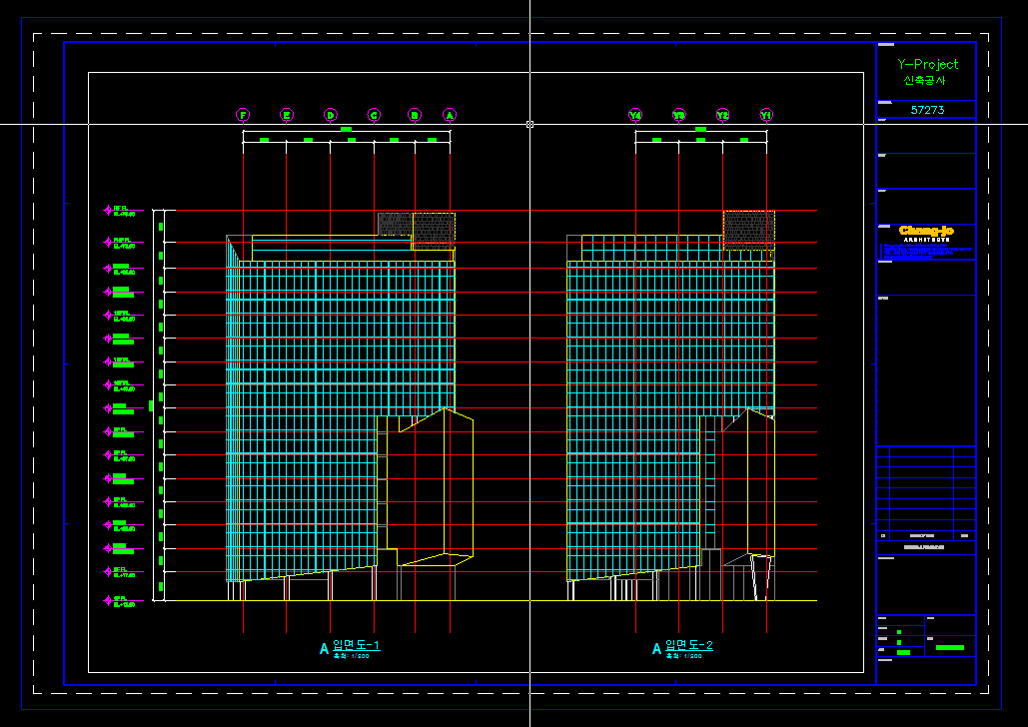This screenshot has height=727, width=1028.
Task: Select grid bubble C marker
Action: tap(374, 115)
